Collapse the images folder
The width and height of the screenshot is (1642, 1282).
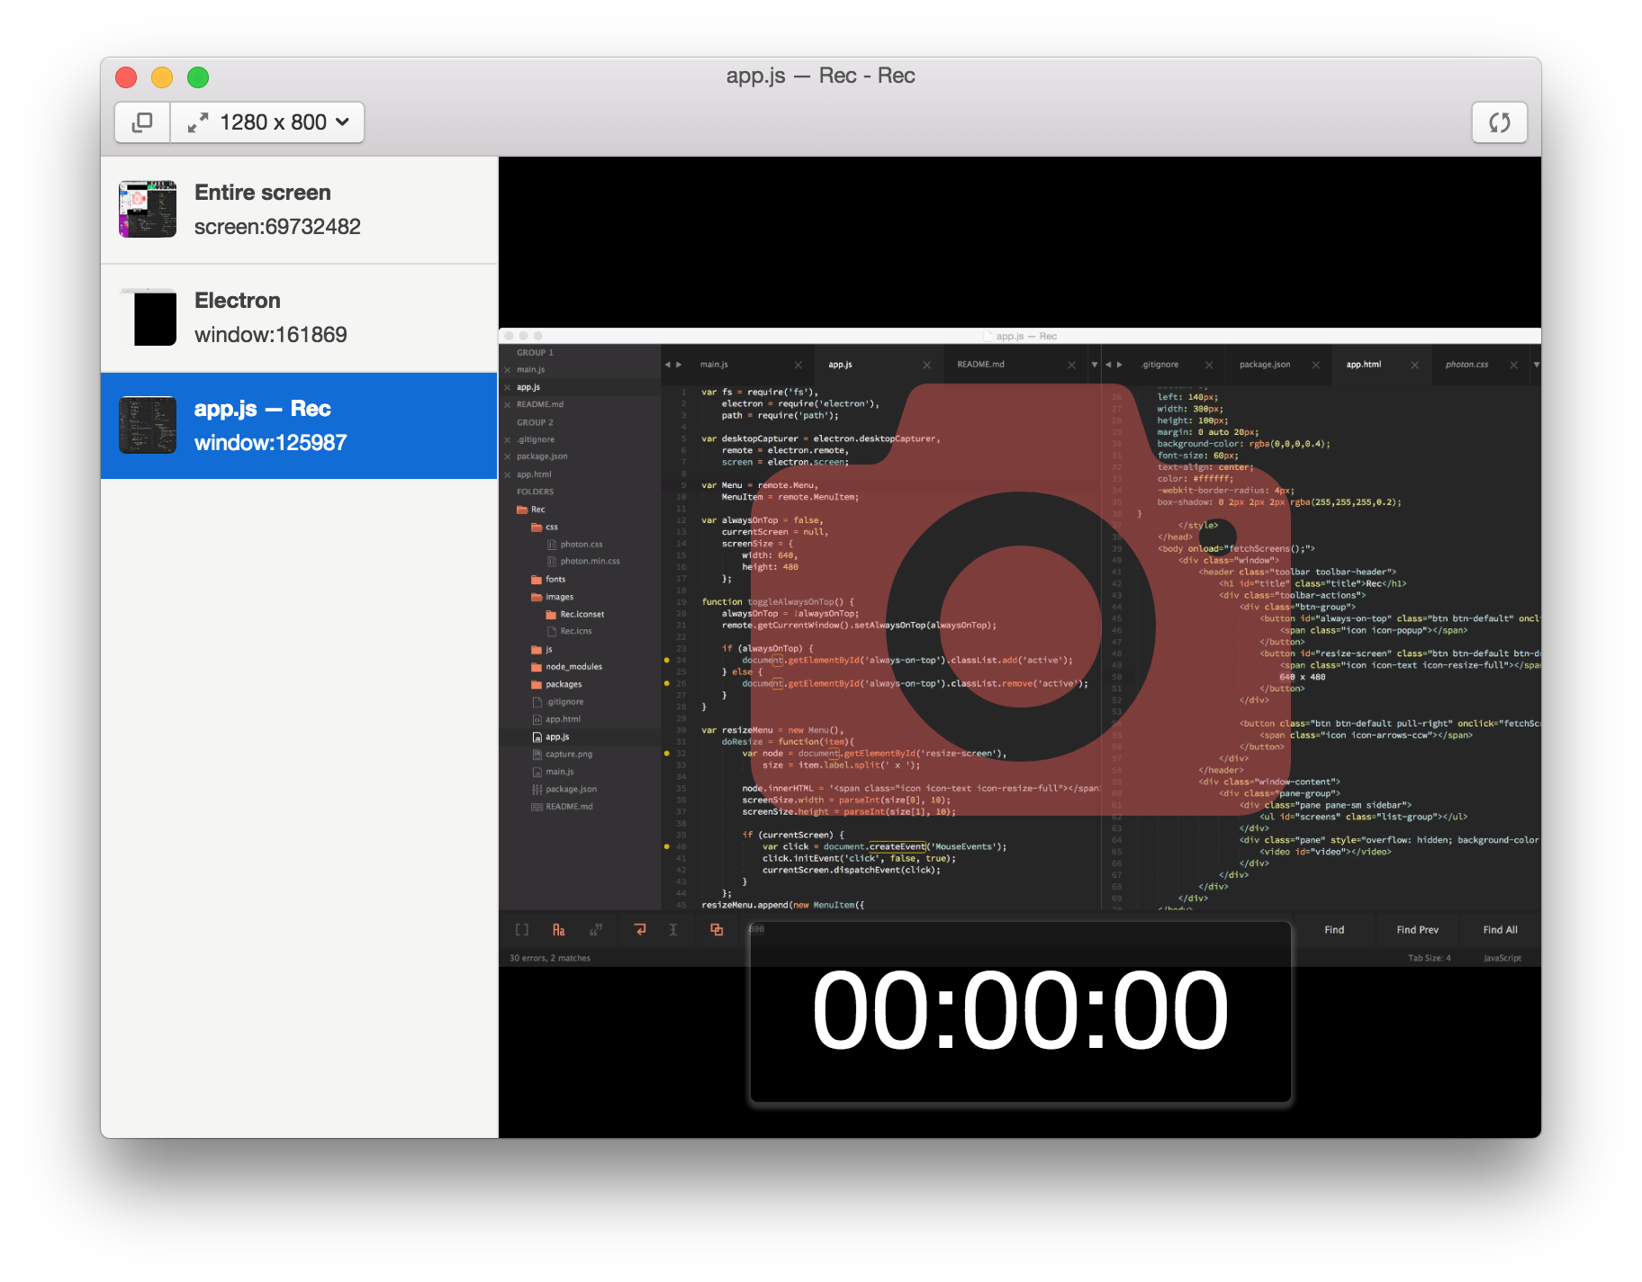(x=537, y=597)
